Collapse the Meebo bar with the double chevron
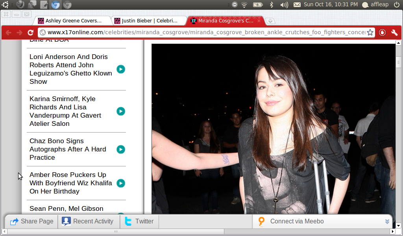This screenshot has width=403, height=236. (387, 221)
